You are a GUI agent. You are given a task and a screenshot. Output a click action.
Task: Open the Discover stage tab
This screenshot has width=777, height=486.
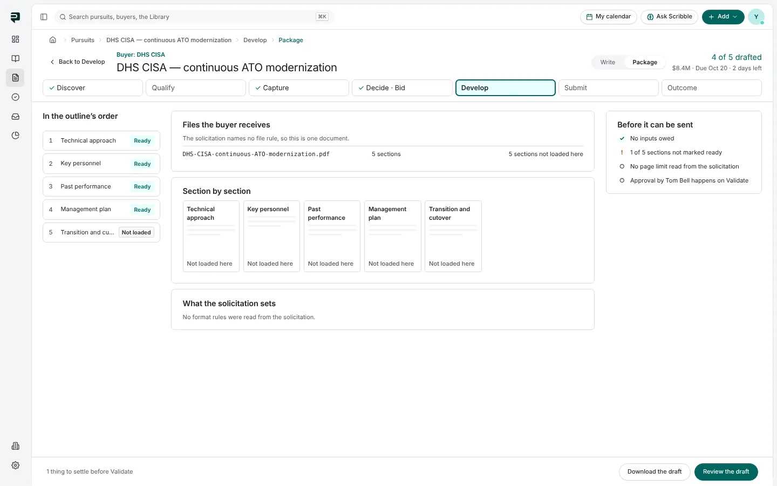[93, 88]
